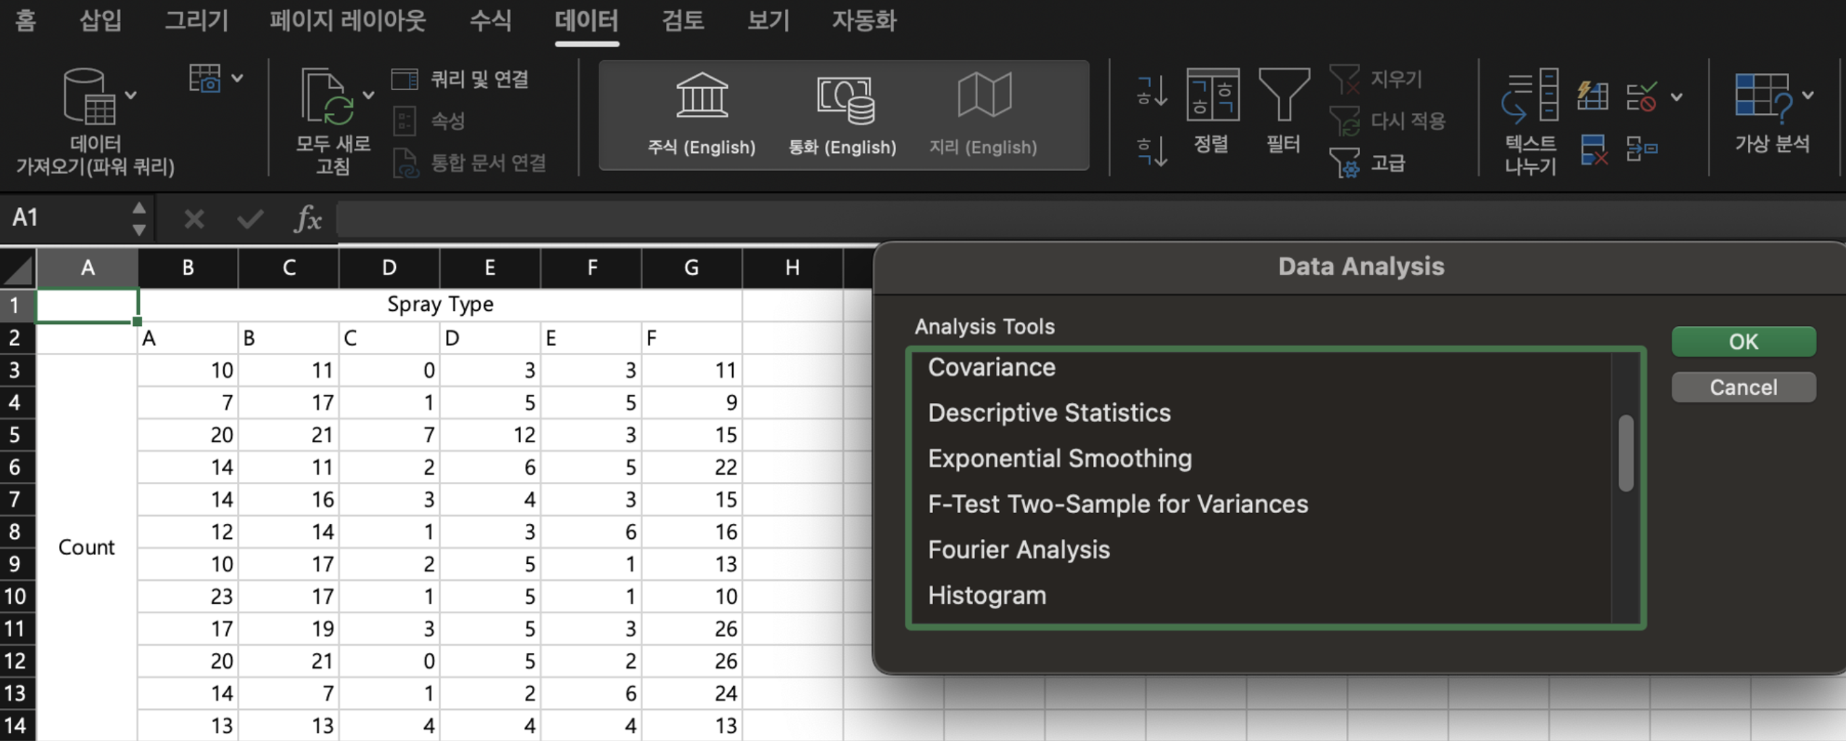Expand the Data Validation dropdown arrow

(x=1676, y=97)
